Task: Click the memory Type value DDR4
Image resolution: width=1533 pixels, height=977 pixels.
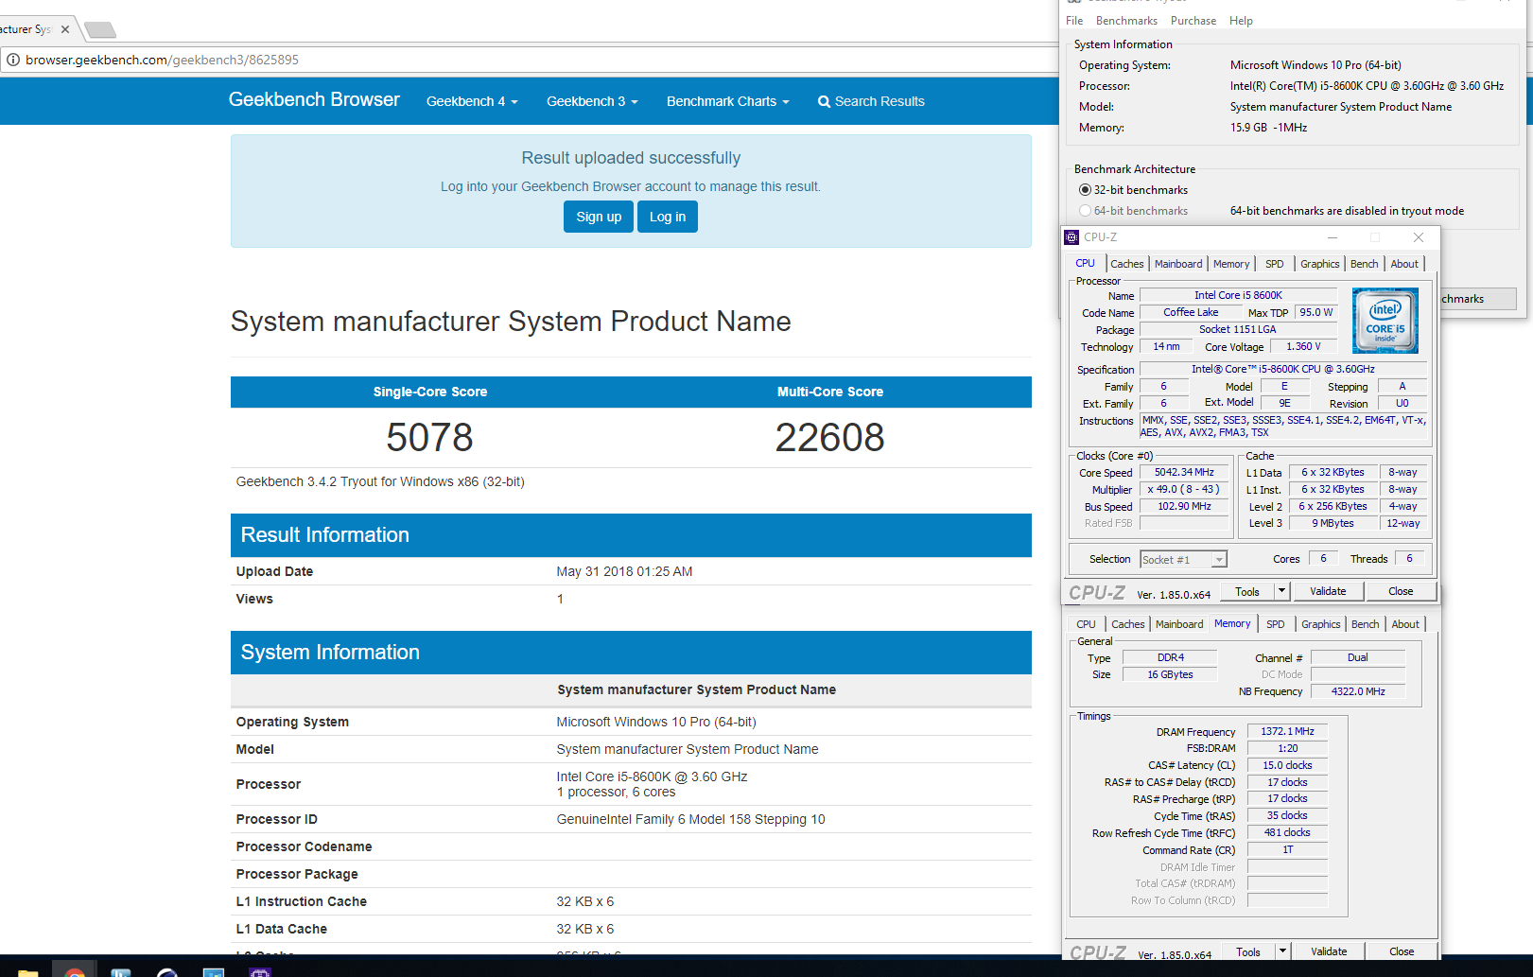Action: click(1170, 657)
